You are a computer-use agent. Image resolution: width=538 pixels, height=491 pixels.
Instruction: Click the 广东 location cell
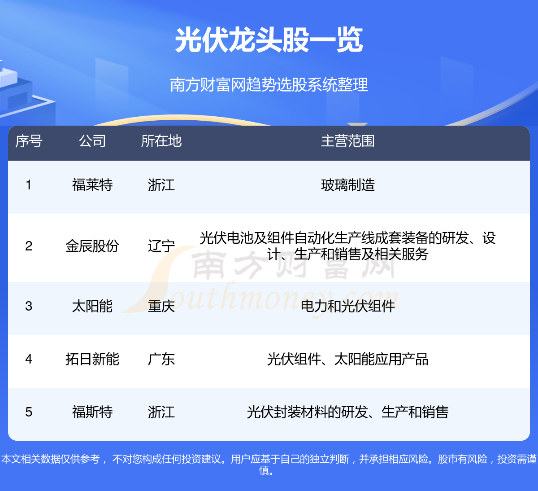click(161, 359)
